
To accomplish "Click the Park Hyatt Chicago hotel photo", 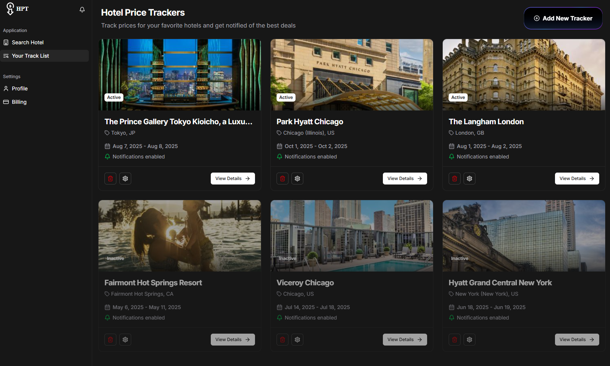I will (x=352, y=75).
